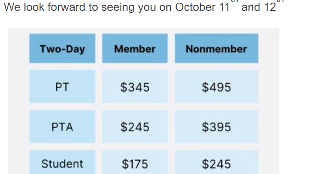Click the number 11 in the date
This screenshot has width=320, height=174.
(x=224, y=7)
